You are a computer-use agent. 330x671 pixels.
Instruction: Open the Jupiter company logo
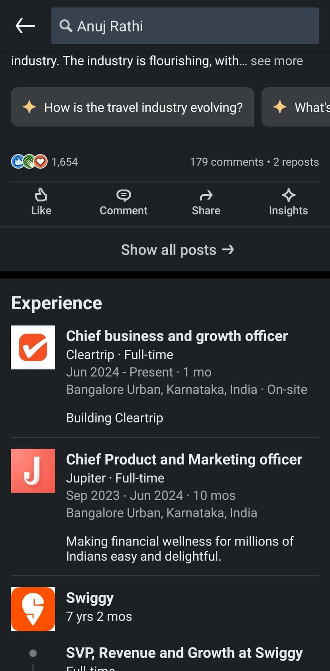33,471
